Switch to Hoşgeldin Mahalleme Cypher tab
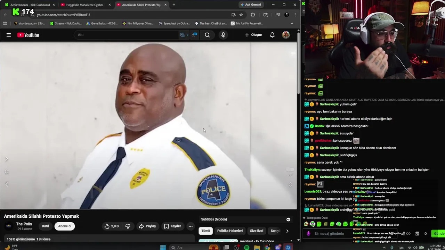 coord(85,5)
